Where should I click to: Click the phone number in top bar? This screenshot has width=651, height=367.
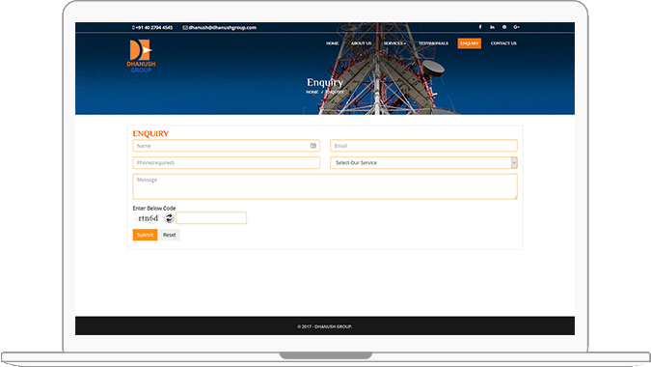[152, 27]
